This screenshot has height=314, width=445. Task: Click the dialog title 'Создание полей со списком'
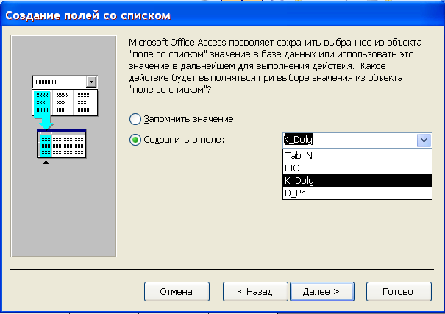(x=88, y=15)
